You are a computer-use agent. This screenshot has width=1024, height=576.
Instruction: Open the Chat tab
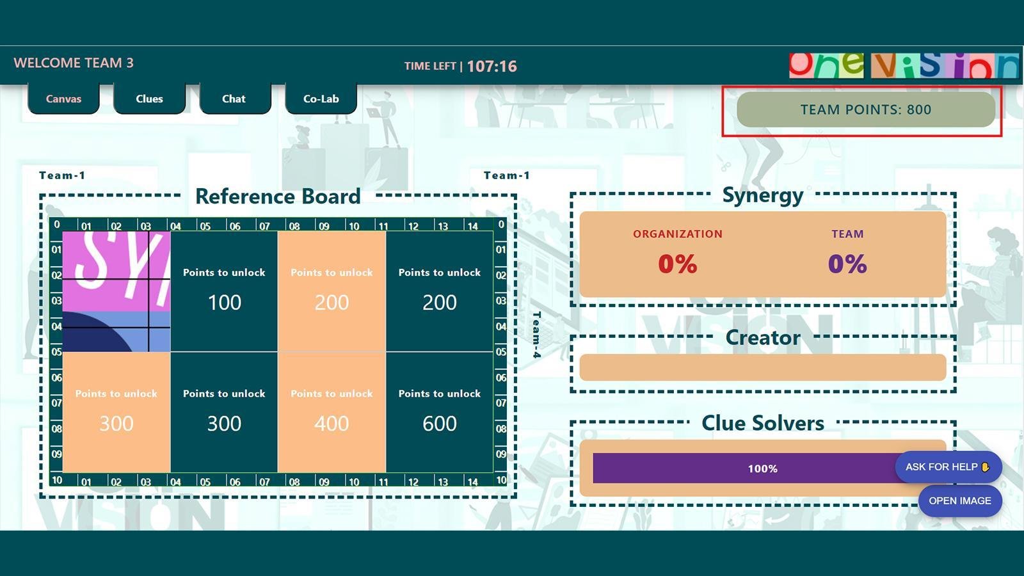coord(234,99)
